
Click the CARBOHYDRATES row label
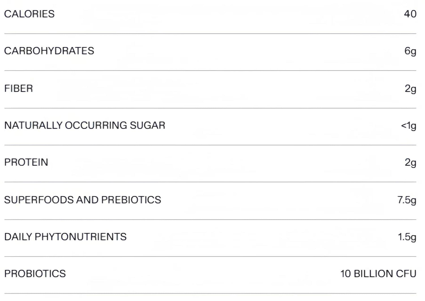point(49,51)
